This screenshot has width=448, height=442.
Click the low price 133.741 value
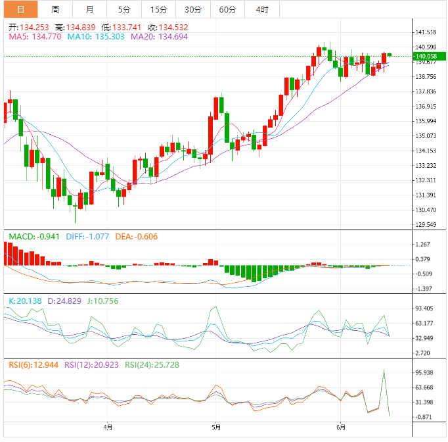[127, 28]
